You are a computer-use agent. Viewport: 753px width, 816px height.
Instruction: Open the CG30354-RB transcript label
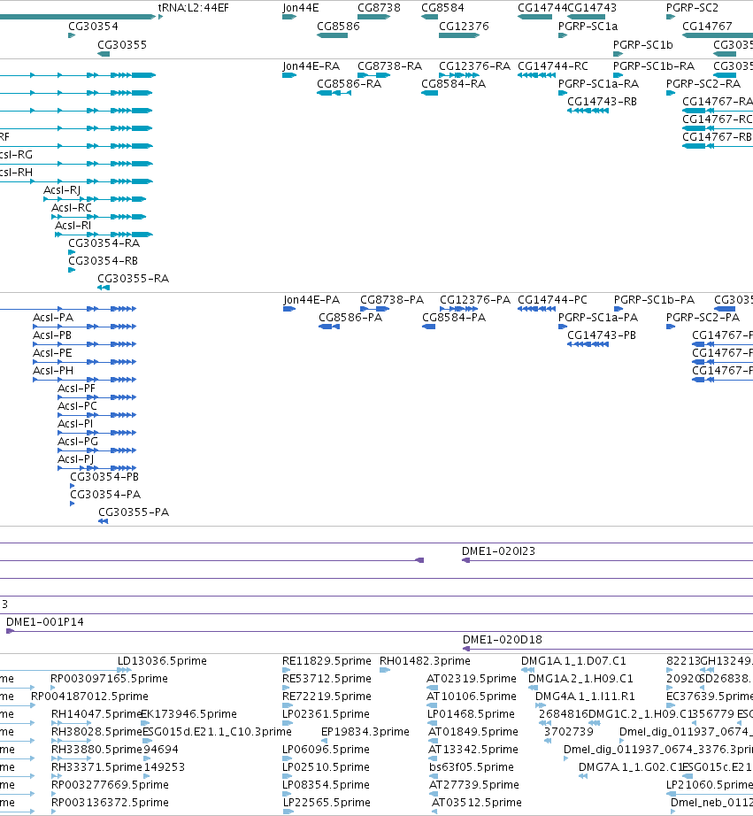point(103,261)
